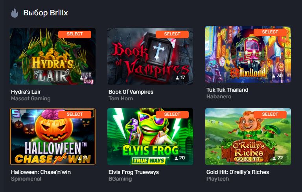This screenshot has height=192, width=302.
Task: Click the player count icon on Book Of Vampires
Action: coord(177,78)
